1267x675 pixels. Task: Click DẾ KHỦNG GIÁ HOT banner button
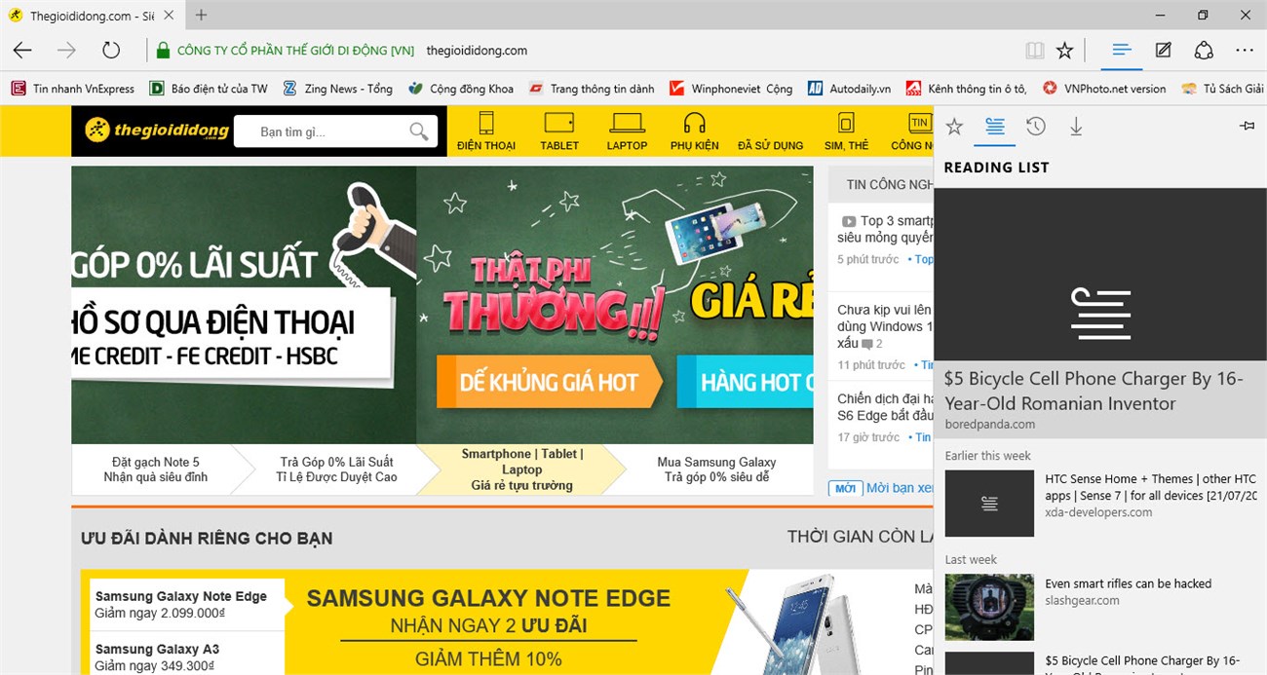pyautogui.click(x=549, y=382)
